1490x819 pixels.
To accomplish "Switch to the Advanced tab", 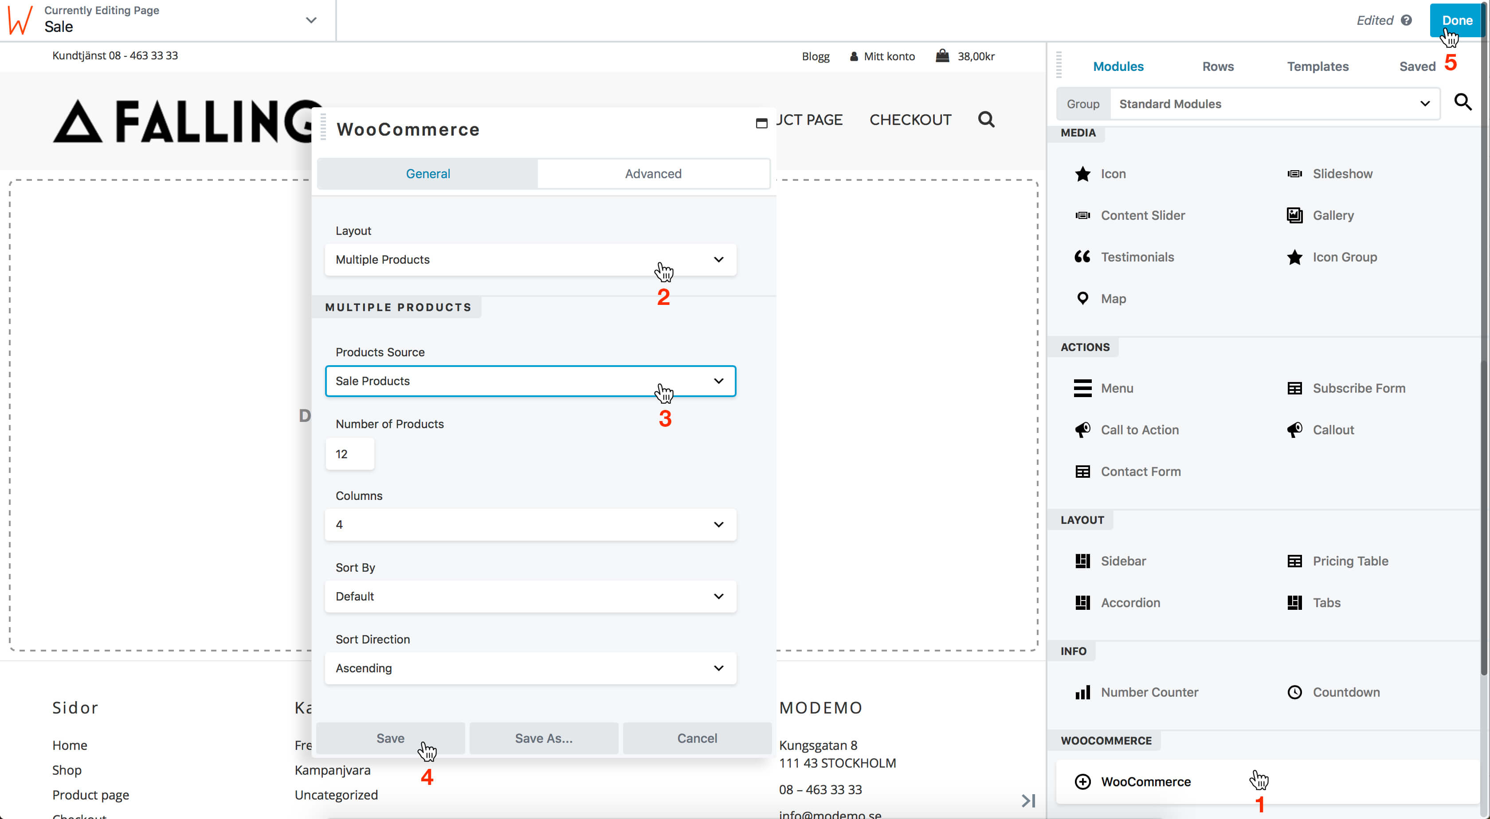I will [x=653, y=173].
